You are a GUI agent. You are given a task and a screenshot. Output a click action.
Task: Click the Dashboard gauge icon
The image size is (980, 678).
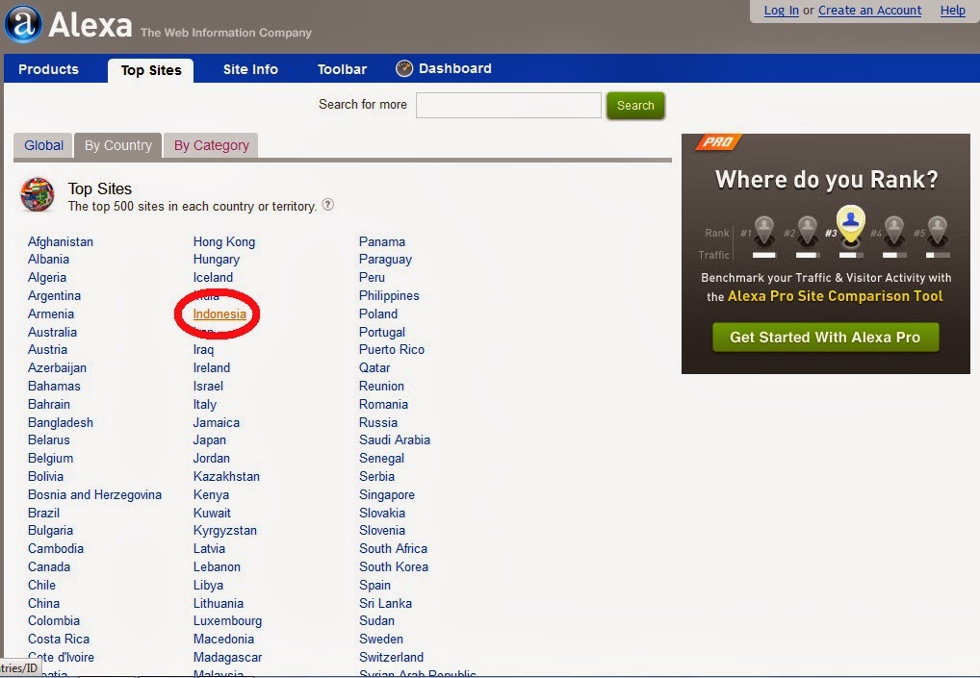(404, 68)
